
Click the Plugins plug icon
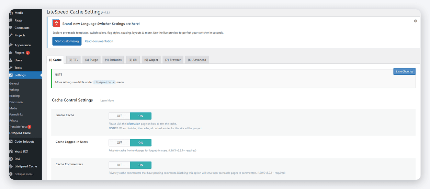pos(11,52)
